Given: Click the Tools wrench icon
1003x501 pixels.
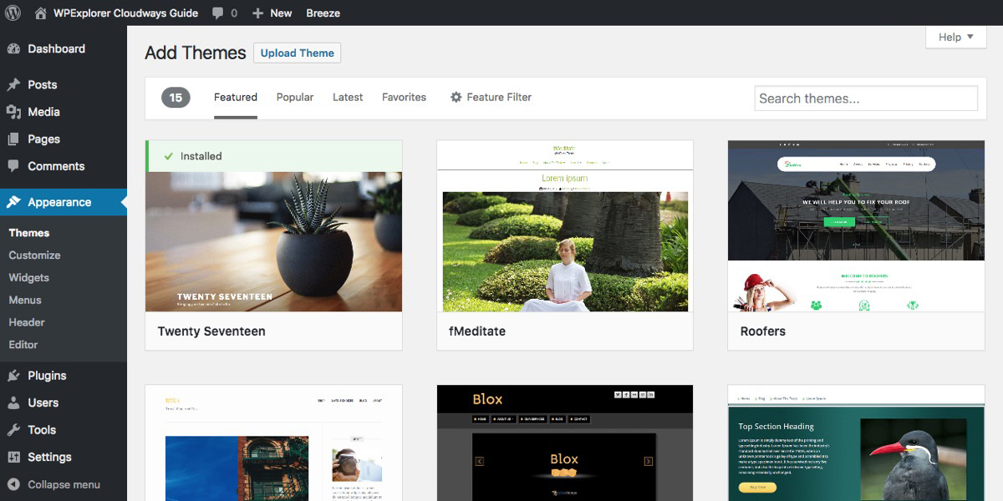Looking at the screenshot, I should [x=13, y=430].
